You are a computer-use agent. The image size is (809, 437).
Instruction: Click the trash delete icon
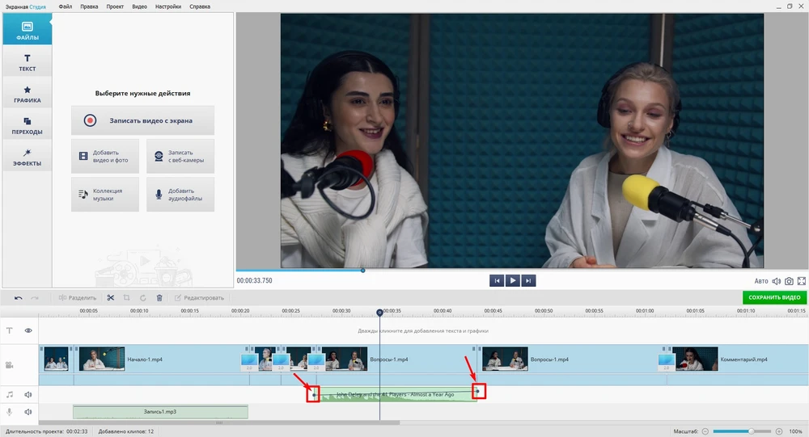(x=159, y=298)
